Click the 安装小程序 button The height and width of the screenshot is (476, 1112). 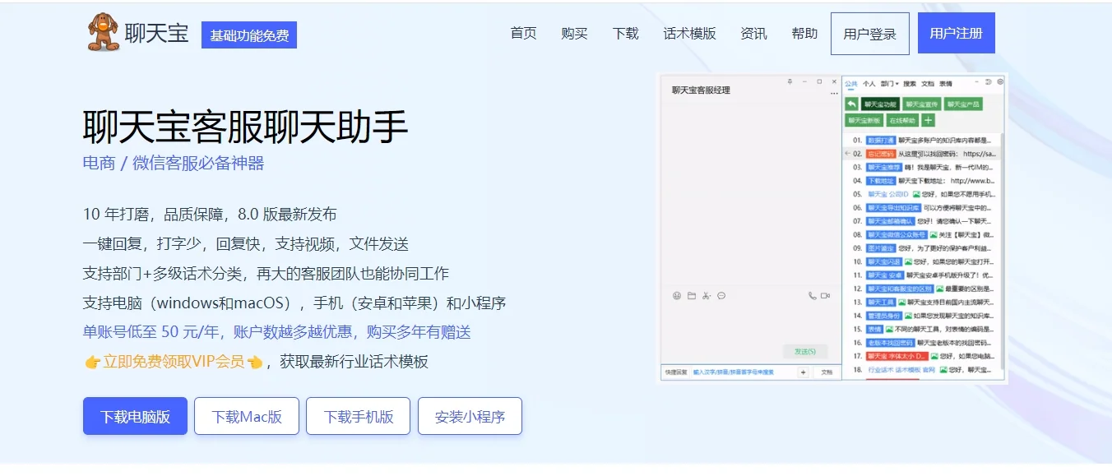pos(470,416)
